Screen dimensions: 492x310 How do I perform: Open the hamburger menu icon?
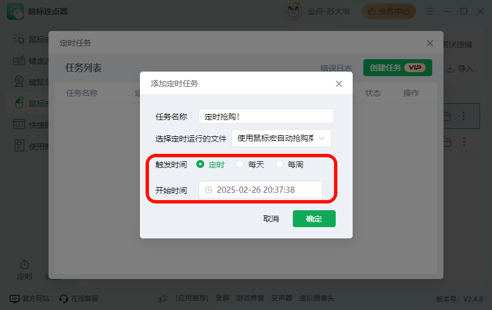(430, 12)
